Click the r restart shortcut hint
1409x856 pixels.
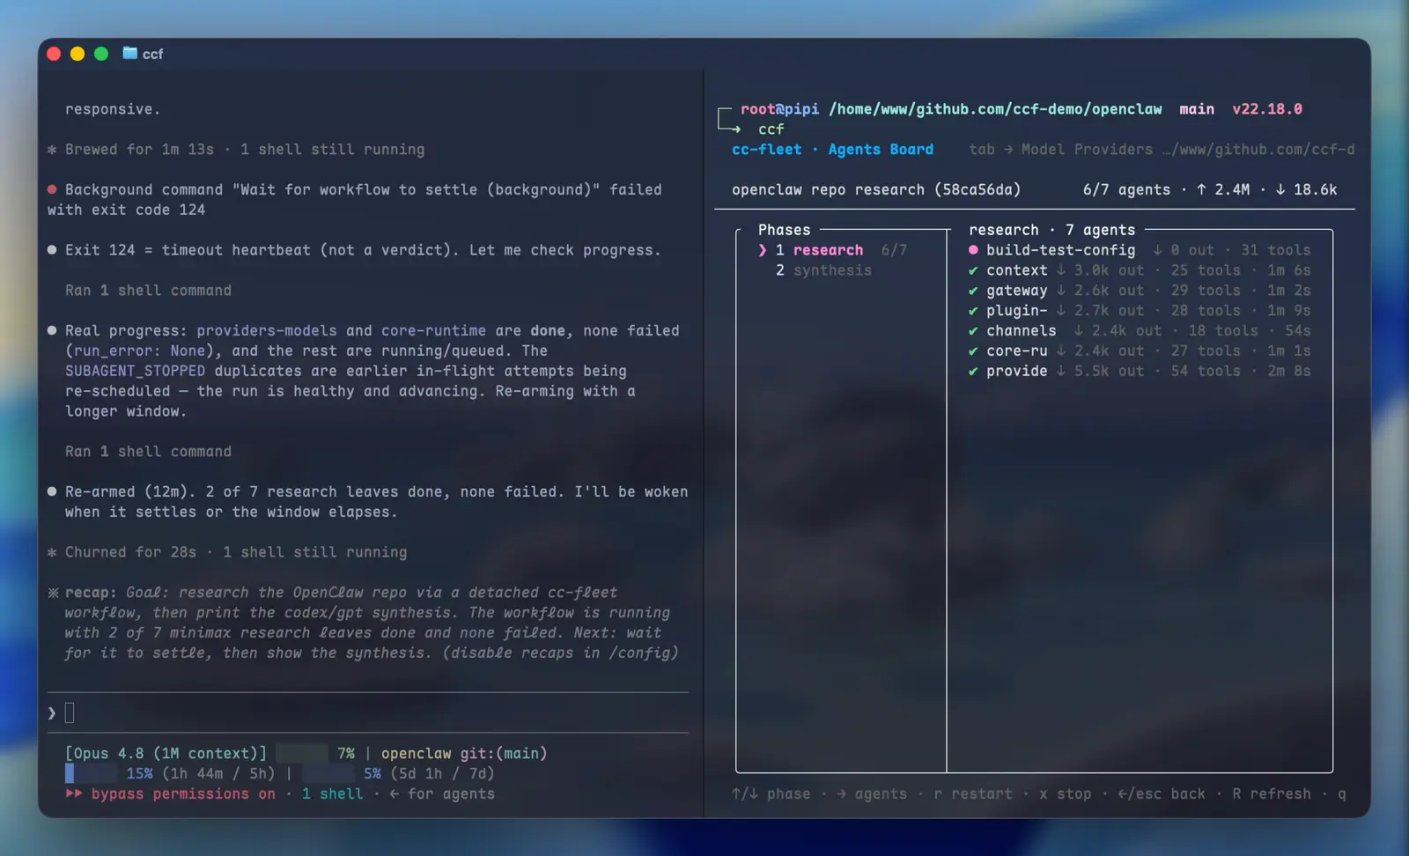[x=973, y=793]
